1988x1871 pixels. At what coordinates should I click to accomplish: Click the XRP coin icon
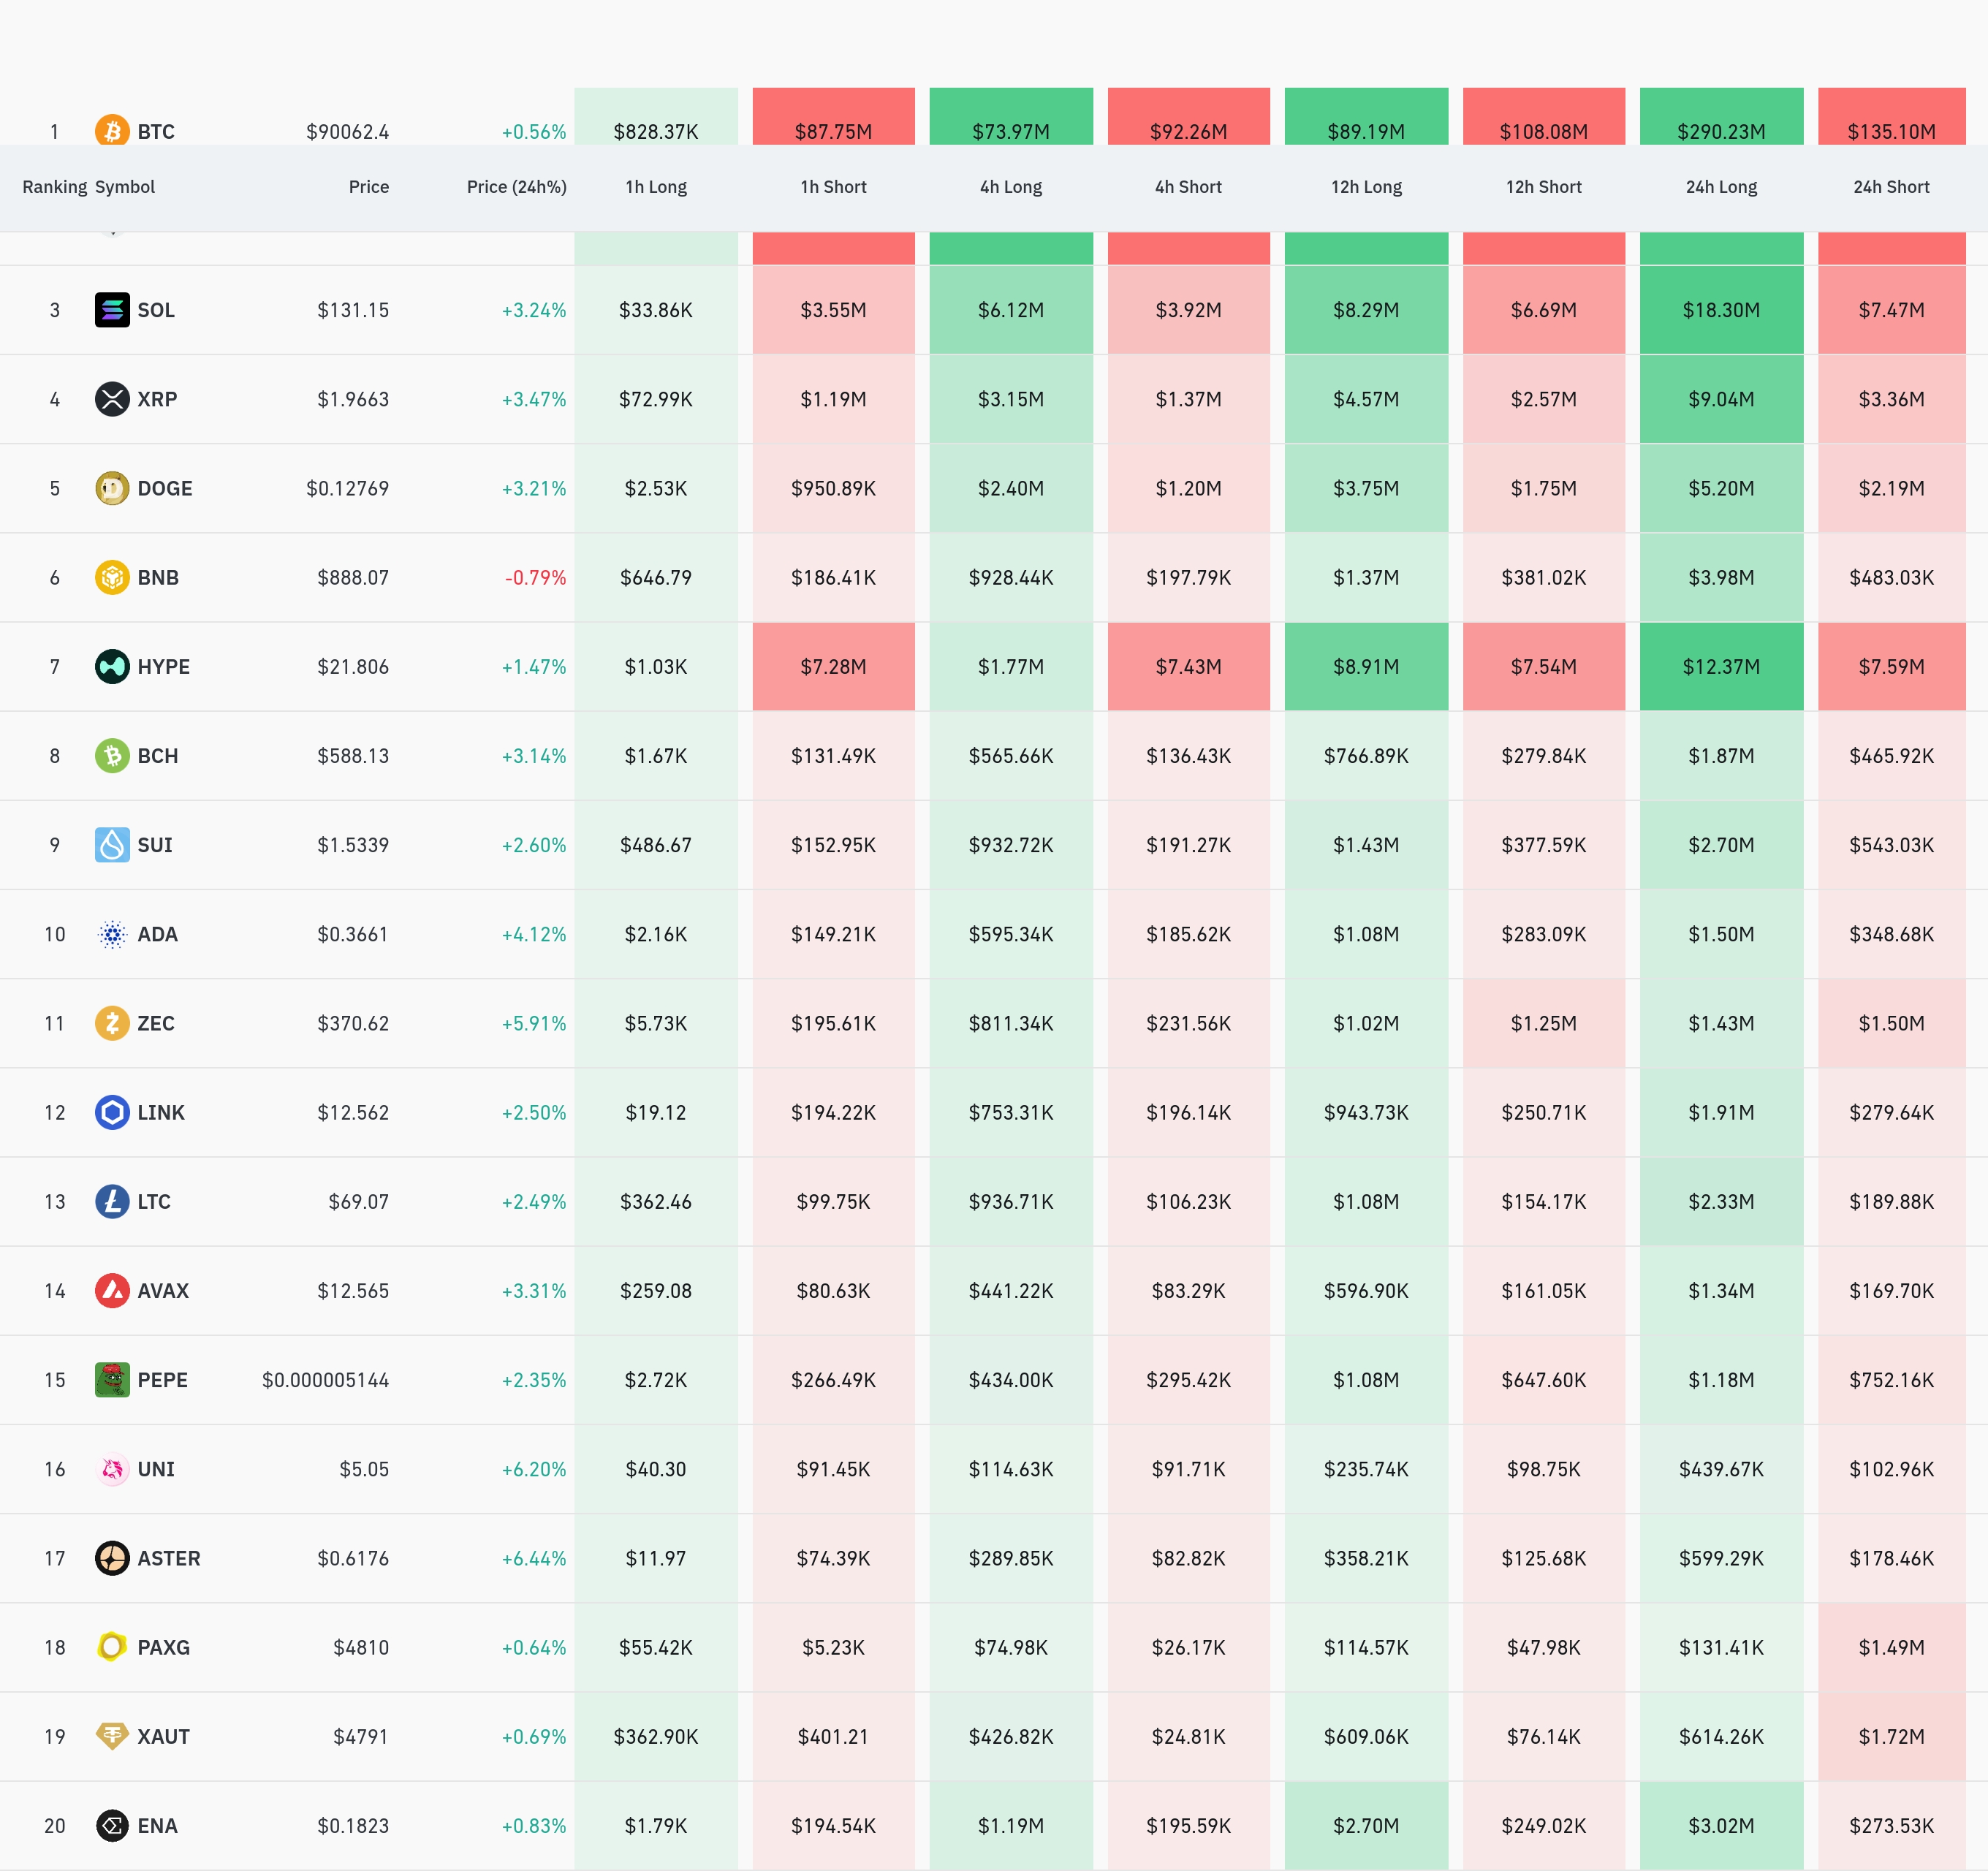pyautogui.click(x=112, y=399)
